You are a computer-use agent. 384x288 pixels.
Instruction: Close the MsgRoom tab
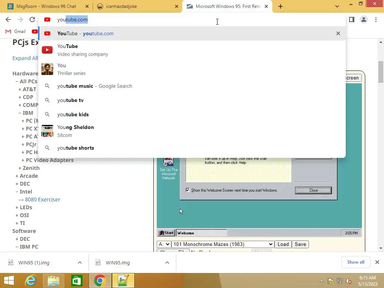point(87,6)
